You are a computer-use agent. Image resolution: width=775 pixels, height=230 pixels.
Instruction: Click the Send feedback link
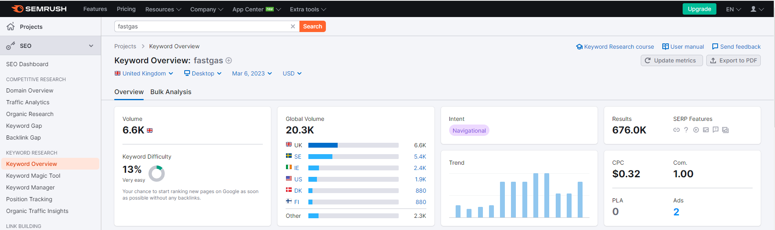736,47
